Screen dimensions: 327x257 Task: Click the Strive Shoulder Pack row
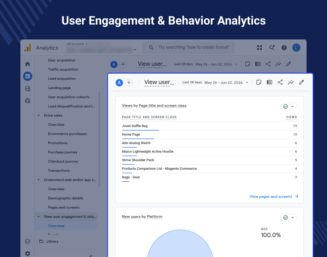coord(209,160)
